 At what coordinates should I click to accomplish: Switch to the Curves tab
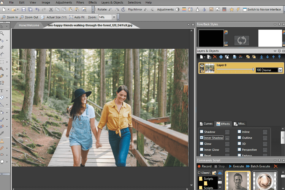click(x=206, y=124)
